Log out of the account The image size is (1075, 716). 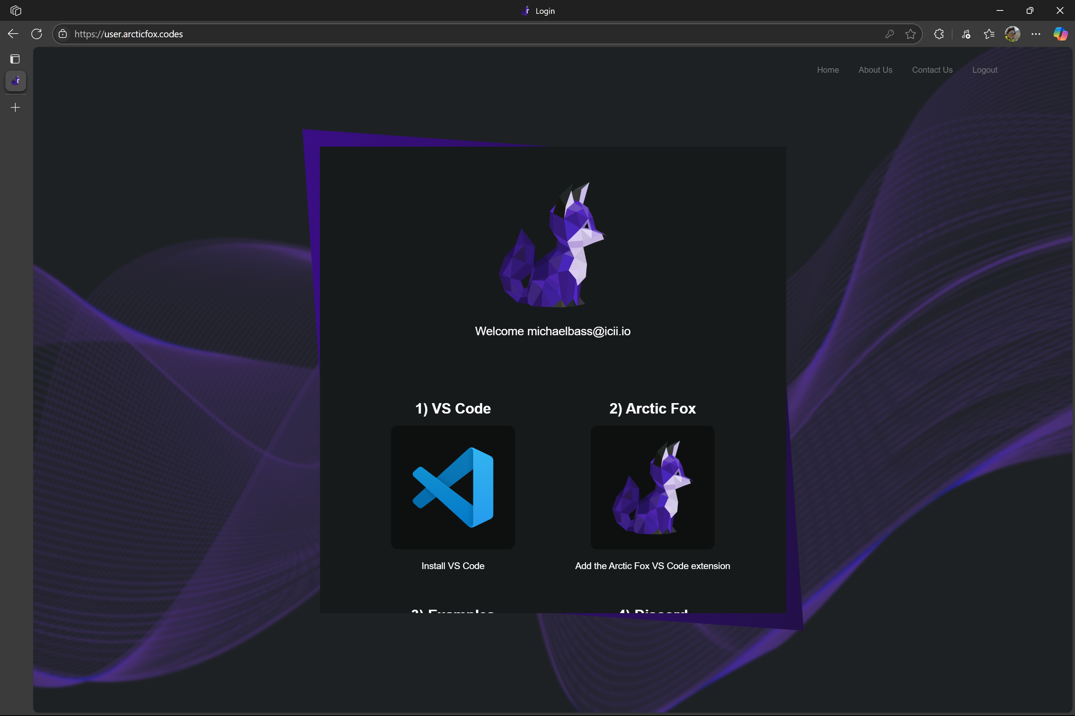click(985, 70)
